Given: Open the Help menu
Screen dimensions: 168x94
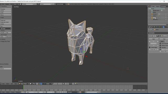Looking at the screenshot, I should 17,4.
